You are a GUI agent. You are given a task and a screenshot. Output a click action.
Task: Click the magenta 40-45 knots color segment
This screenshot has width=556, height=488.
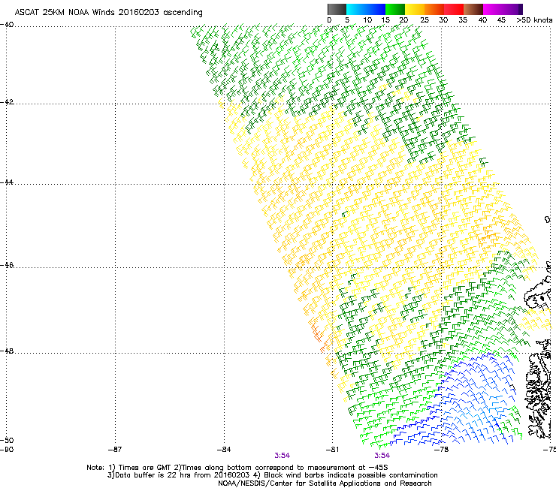(x=493, y=9)
